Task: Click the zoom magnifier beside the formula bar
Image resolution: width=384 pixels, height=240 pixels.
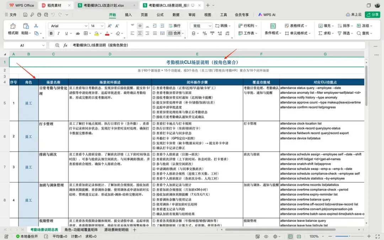Action: point(57,45)
